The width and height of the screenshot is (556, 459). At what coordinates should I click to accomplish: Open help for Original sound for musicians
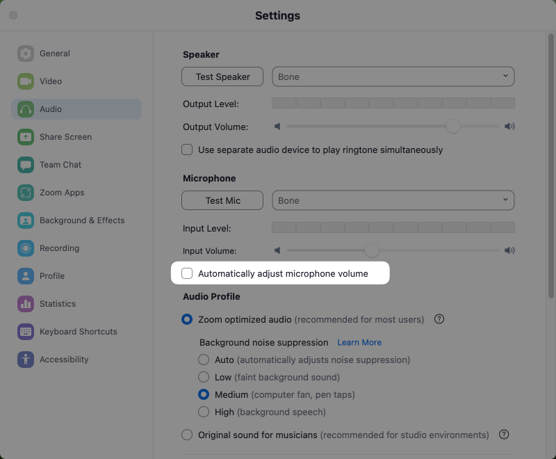click(504, 435)
